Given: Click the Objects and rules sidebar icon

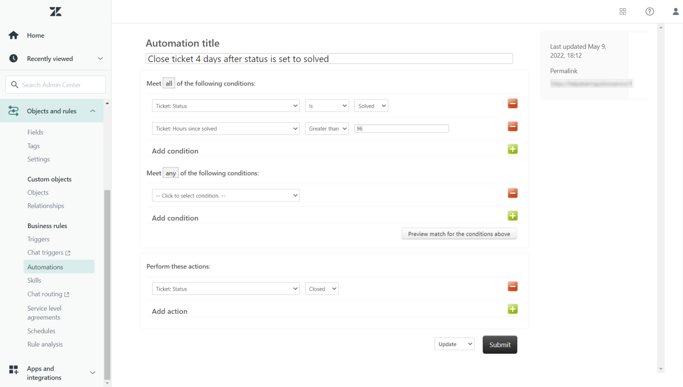Looking at the screenshot, I should tap(13, 111).
